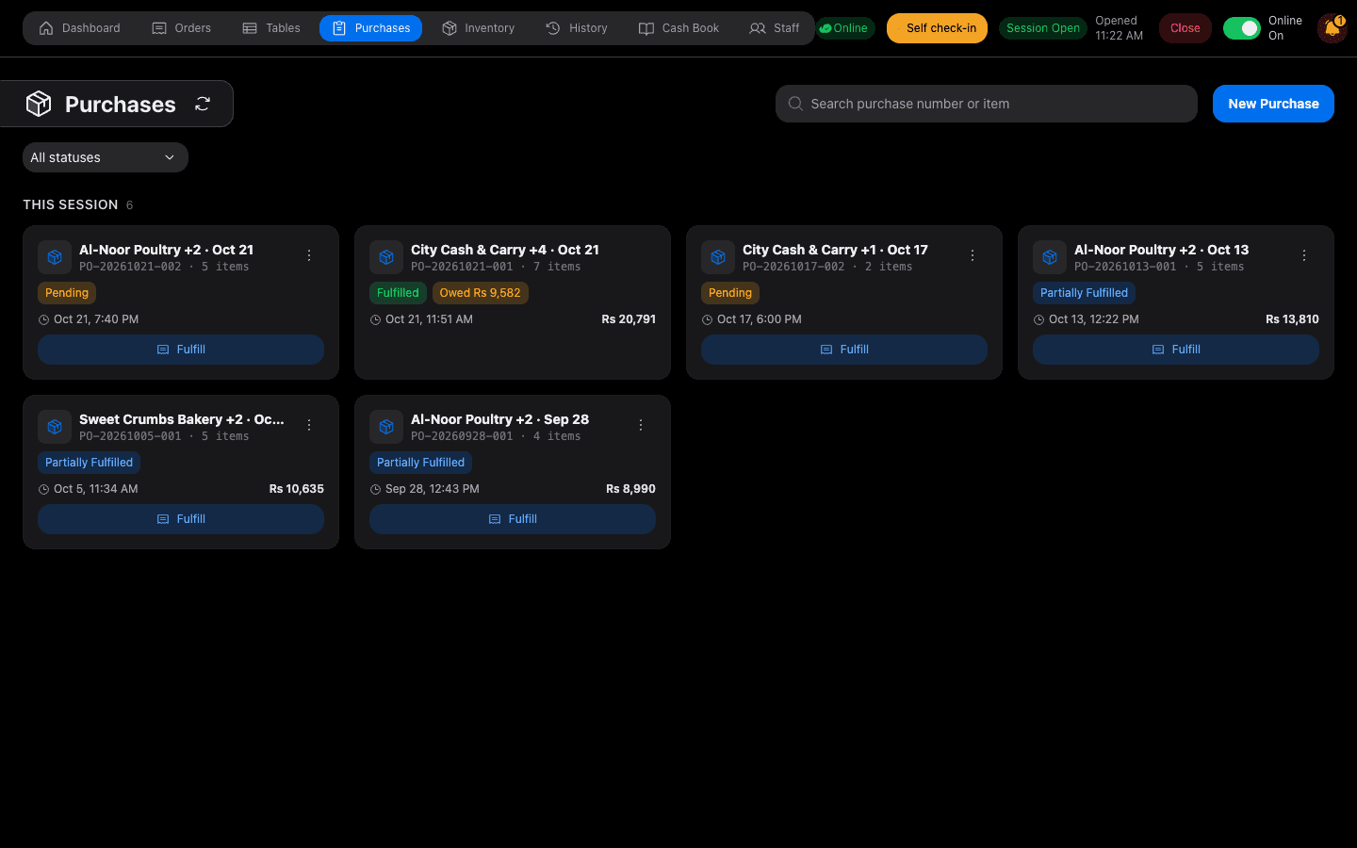
Task: Click package icon on PO-20261017-002 card
Action: (718, 257)
